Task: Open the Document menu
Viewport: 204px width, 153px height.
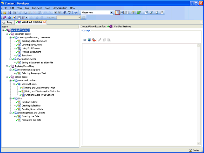Action: (x=37, y=8)
